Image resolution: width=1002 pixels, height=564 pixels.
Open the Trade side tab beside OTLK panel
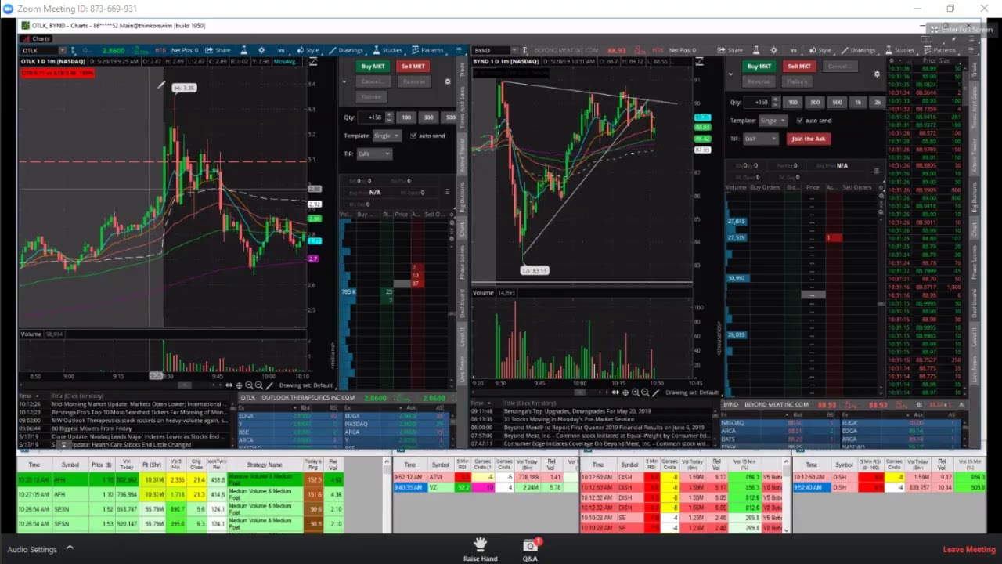pos(463,68)
